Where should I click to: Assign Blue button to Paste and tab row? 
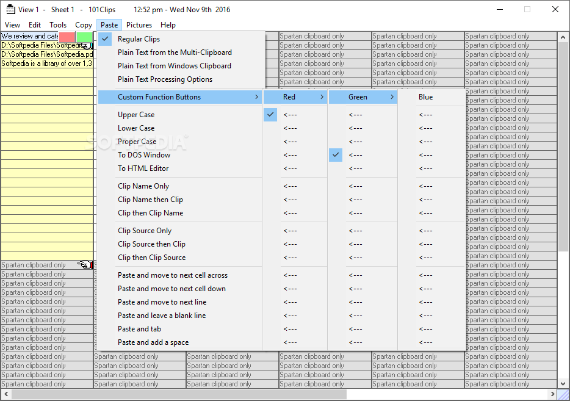coord(432,330)
